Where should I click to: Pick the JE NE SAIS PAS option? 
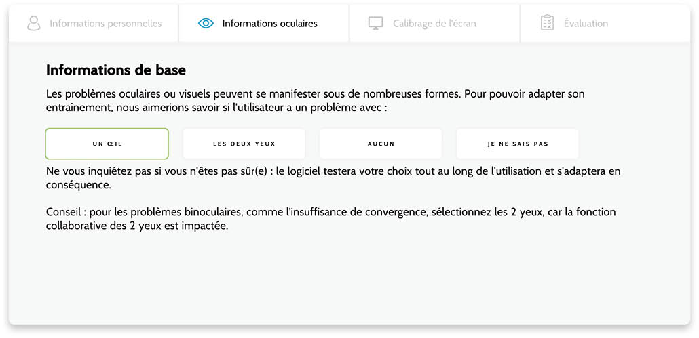[518, 144]
